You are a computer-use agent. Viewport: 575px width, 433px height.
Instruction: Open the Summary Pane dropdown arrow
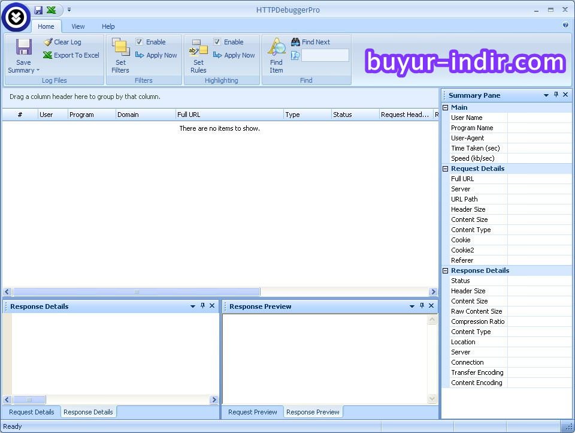coord(546,95)
